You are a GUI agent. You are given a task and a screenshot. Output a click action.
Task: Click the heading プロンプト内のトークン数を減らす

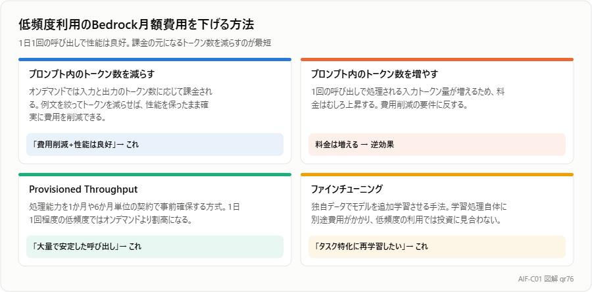click(x=91, y=74)
